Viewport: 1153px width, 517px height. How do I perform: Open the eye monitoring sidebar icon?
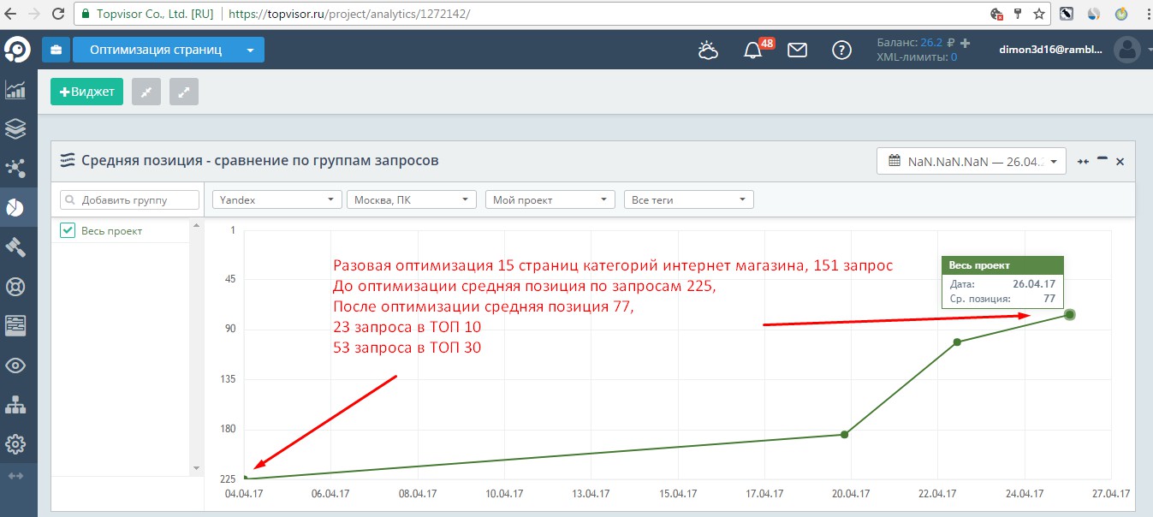click(15, 365)
